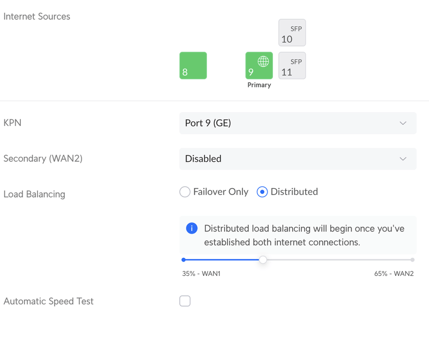The width and height of the screenshot is (429, 337).
Task: Click the Distributed load balancing info message
Action: [x=304, y=235]
